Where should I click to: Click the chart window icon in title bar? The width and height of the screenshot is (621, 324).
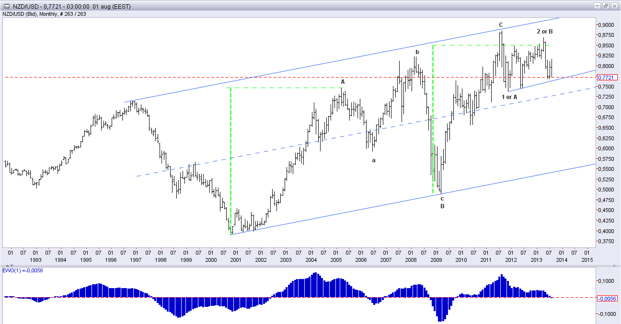point(6,7)
